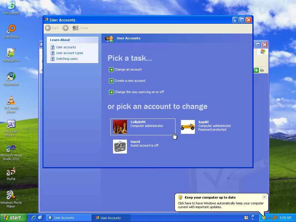Screen dimensions: 296x222
Task: Open the Recycle Bin desktop icon
Action: click(x=11, y=8)
